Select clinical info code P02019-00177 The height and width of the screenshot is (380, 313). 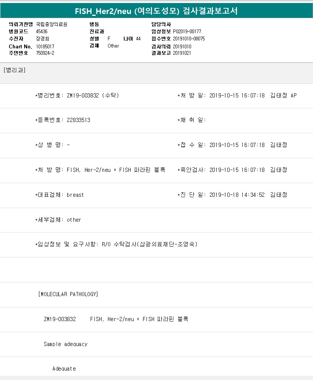(x=187, y=31)
